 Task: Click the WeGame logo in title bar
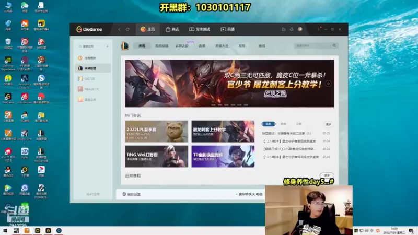pyautogui.click(x=89, y=29)
